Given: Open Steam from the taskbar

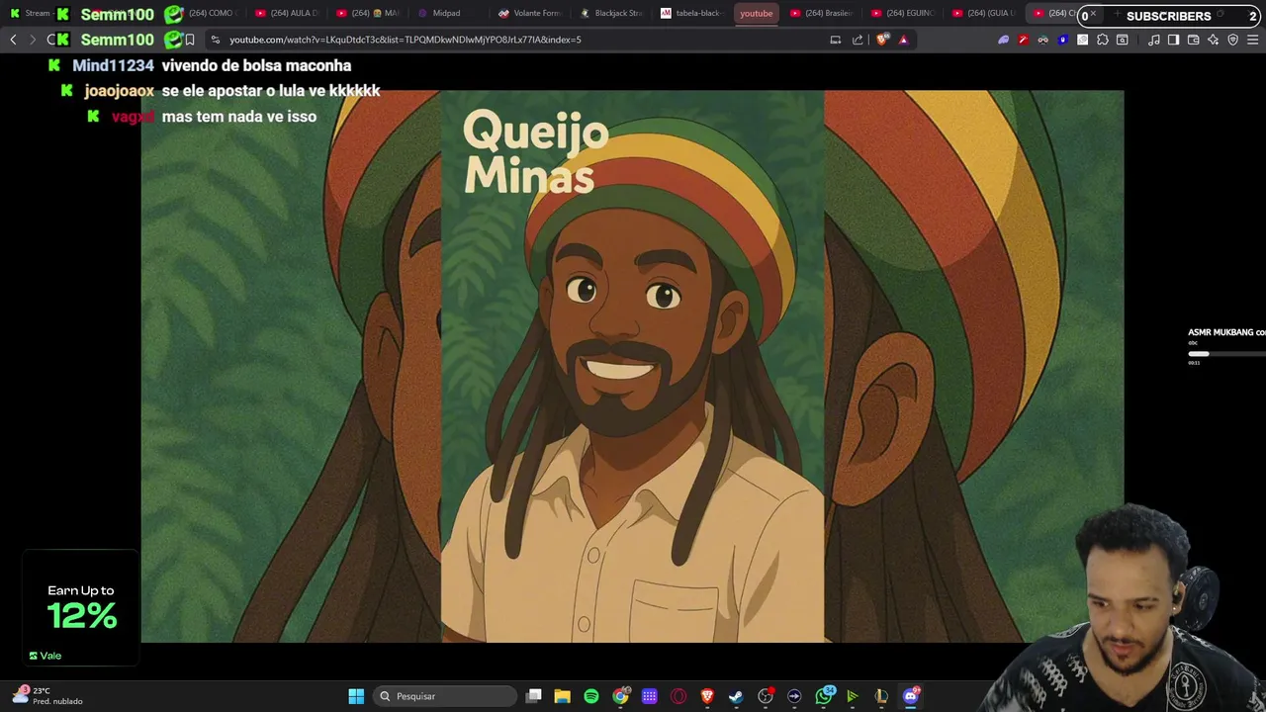Looking at the screenshot, I should (736, 696).
